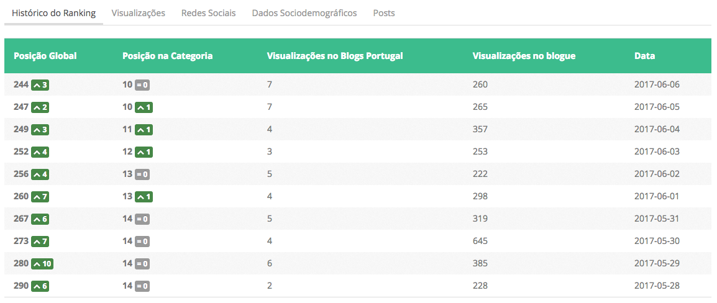Image resolution: width=717 pixels, height=303 pixels.
Task: Click the Posição Global column header
Action: click(45, 56)
